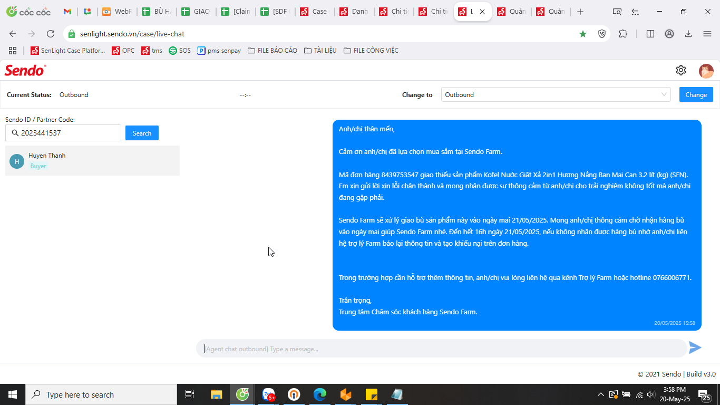
Task: Switch to the [SDF spreadsheet tab
Action: [x=275, y=12]
